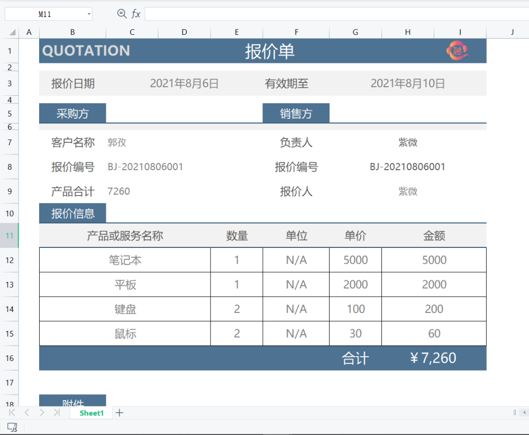Switch to the Sheet1 tab
The height and width of the screenshot is (435, 529).
coord(90,412)
